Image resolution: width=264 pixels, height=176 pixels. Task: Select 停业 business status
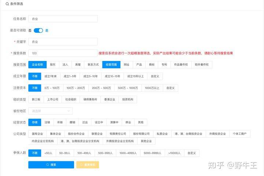(128, 122)
